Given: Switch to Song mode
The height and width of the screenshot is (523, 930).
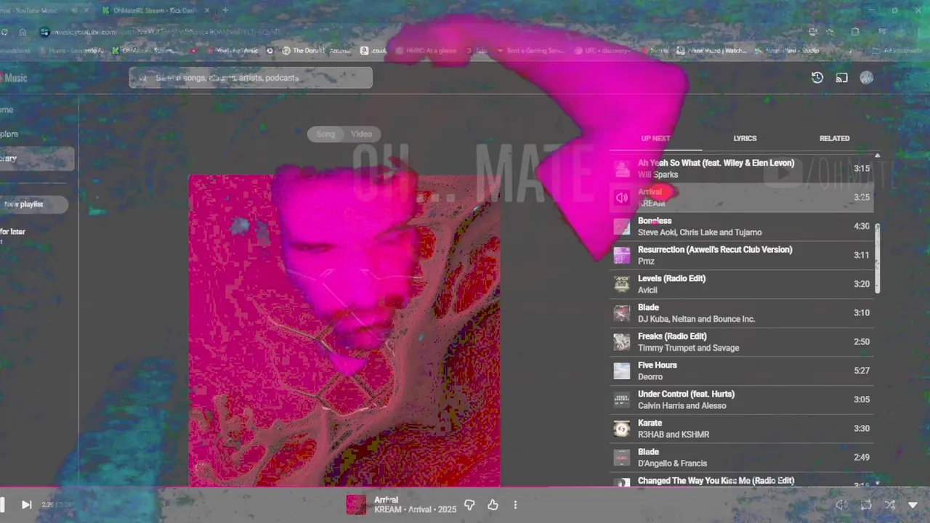Looking at the screenshot, I should [x=325, y=134].
